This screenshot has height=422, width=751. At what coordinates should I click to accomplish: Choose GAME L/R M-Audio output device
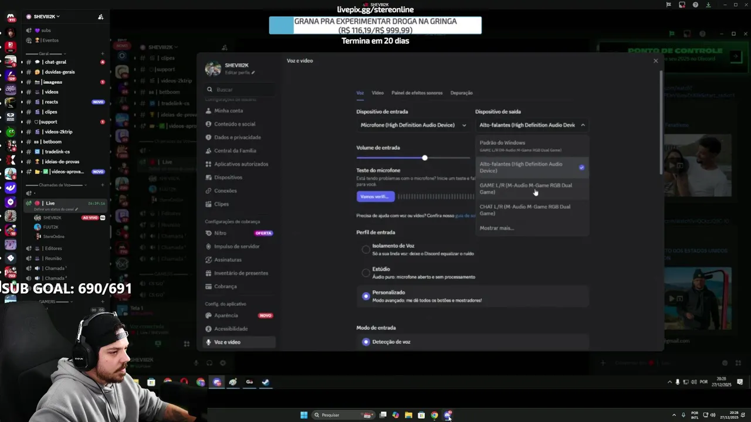(532, 189)
